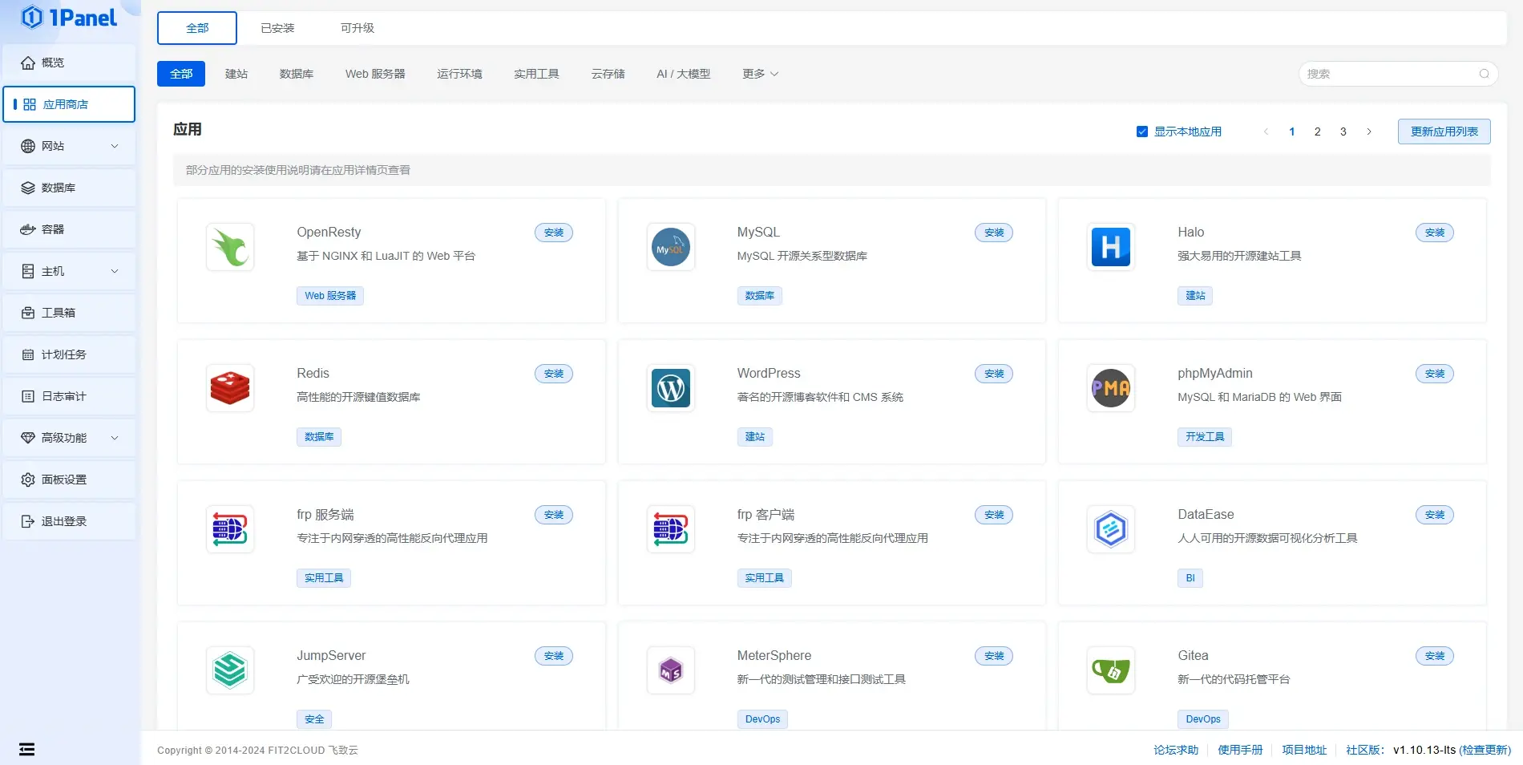
Task: Filter apps by 云存储 category
Action: (608, 74)
